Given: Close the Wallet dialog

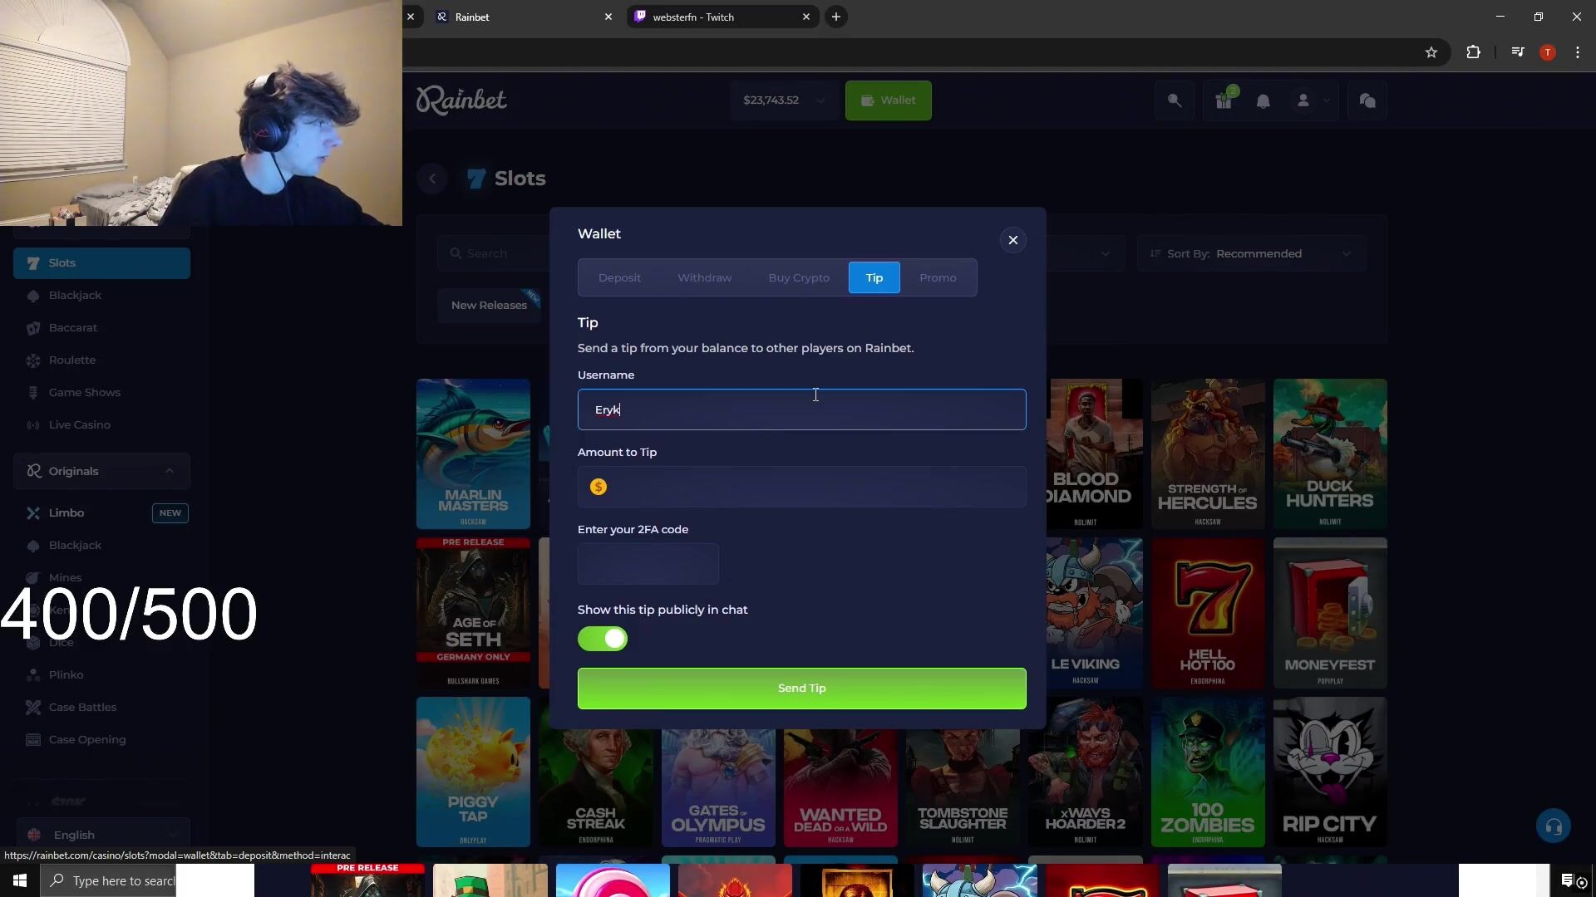Looking at the screenshot, I should click(1012, 240).
